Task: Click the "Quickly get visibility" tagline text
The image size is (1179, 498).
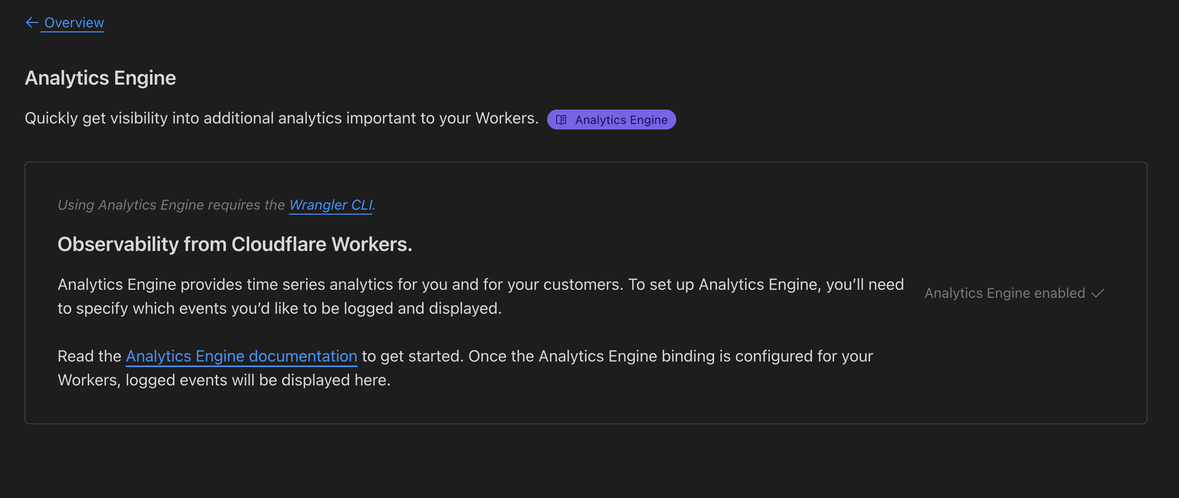Action: tap(149, 118)
